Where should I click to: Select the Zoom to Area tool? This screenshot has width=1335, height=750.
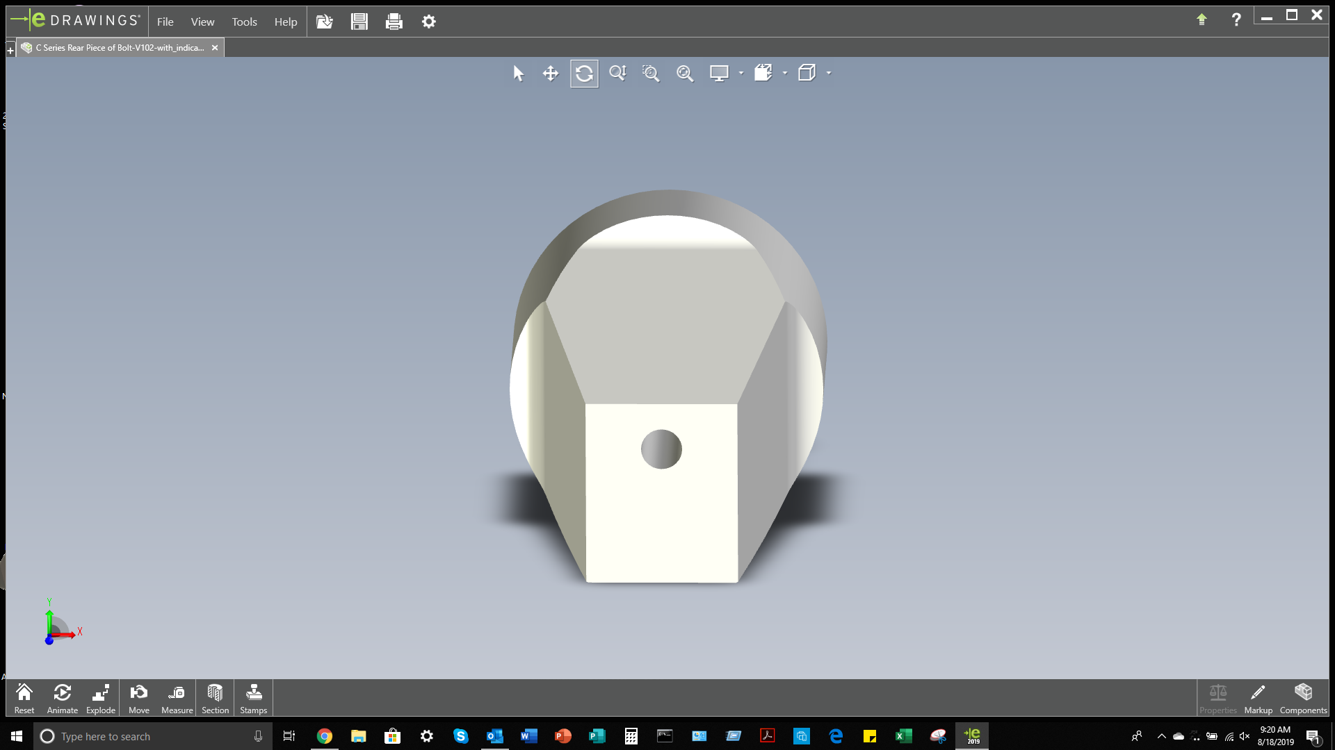[651, 74]
